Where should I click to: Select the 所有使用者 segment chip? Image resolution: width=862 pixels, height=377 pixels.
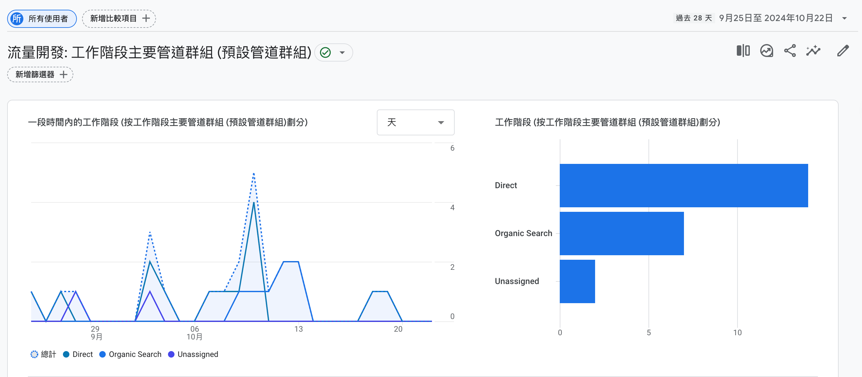pos(42,18)
